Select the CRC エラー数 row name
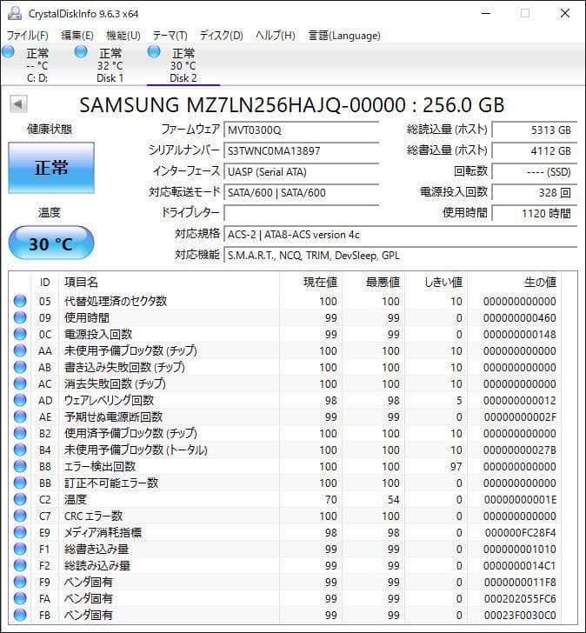 93,516
